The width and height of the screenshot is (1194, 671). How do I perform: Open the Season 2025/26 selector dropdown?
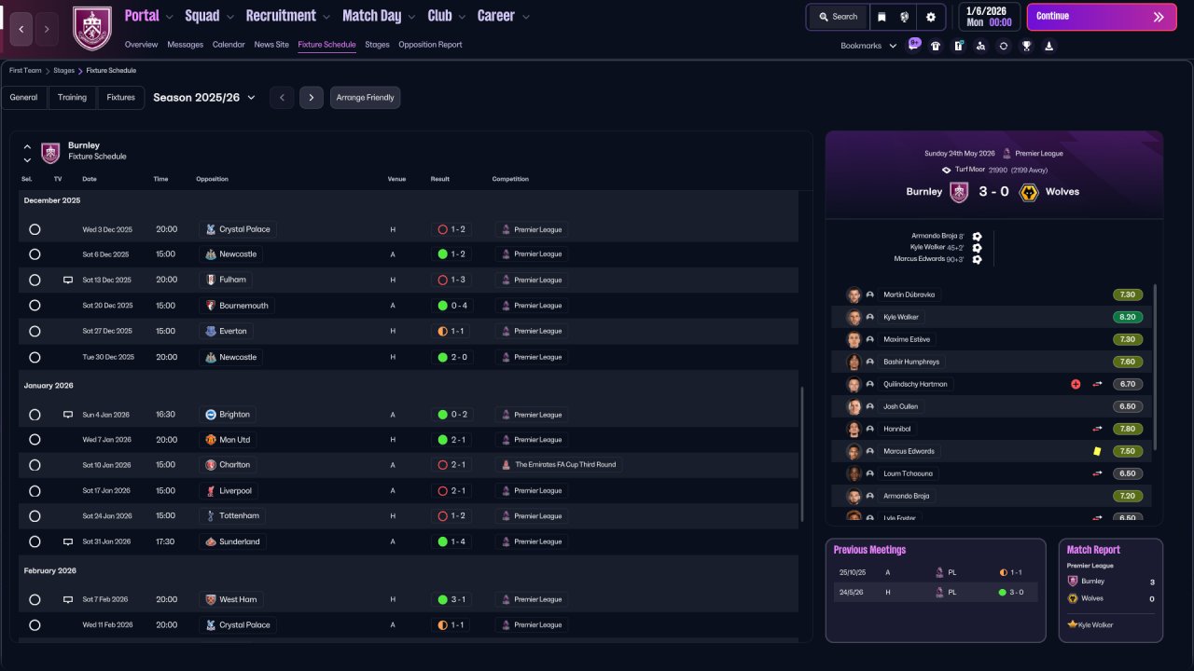pyautogui.click(x=204, y=98)
